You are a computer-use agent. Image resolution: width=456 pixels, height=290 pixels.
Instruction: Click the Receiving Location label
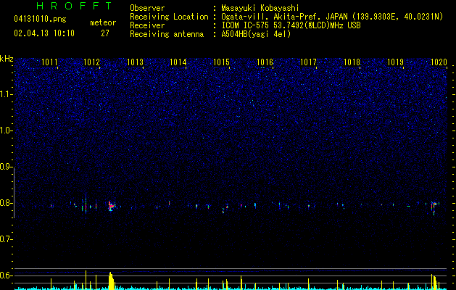tap(169, 17)
